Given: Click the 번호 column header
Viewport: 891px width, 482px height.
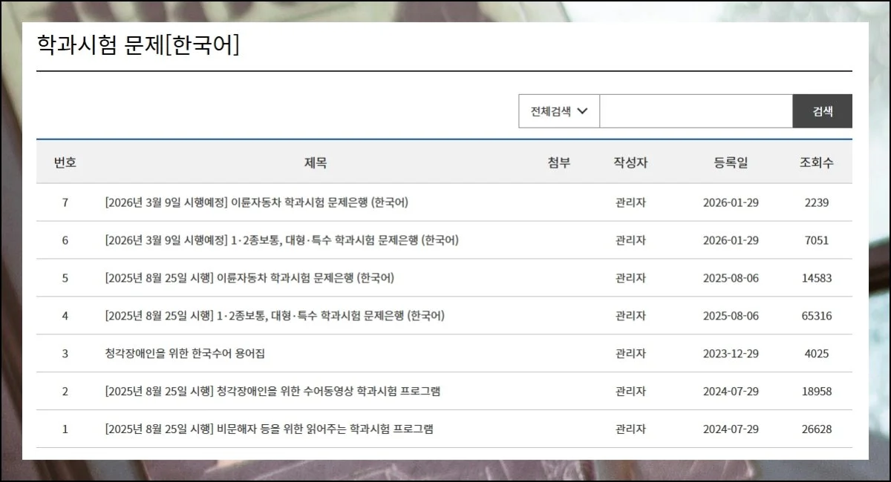Looking at the screenshot, I should [x=65, y=162].
